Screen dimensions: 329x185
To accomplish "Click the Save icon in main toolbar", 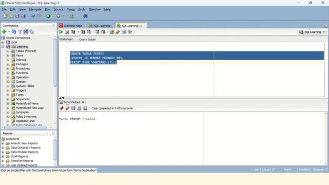I will 17,16.
